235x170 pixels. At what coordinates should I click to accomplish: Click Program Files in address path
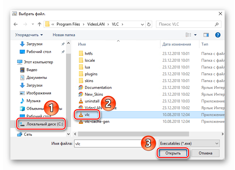point(68,24)
